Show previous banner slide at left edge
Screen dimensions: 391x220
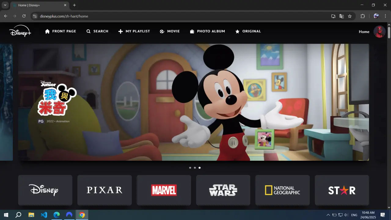[6, 102]
